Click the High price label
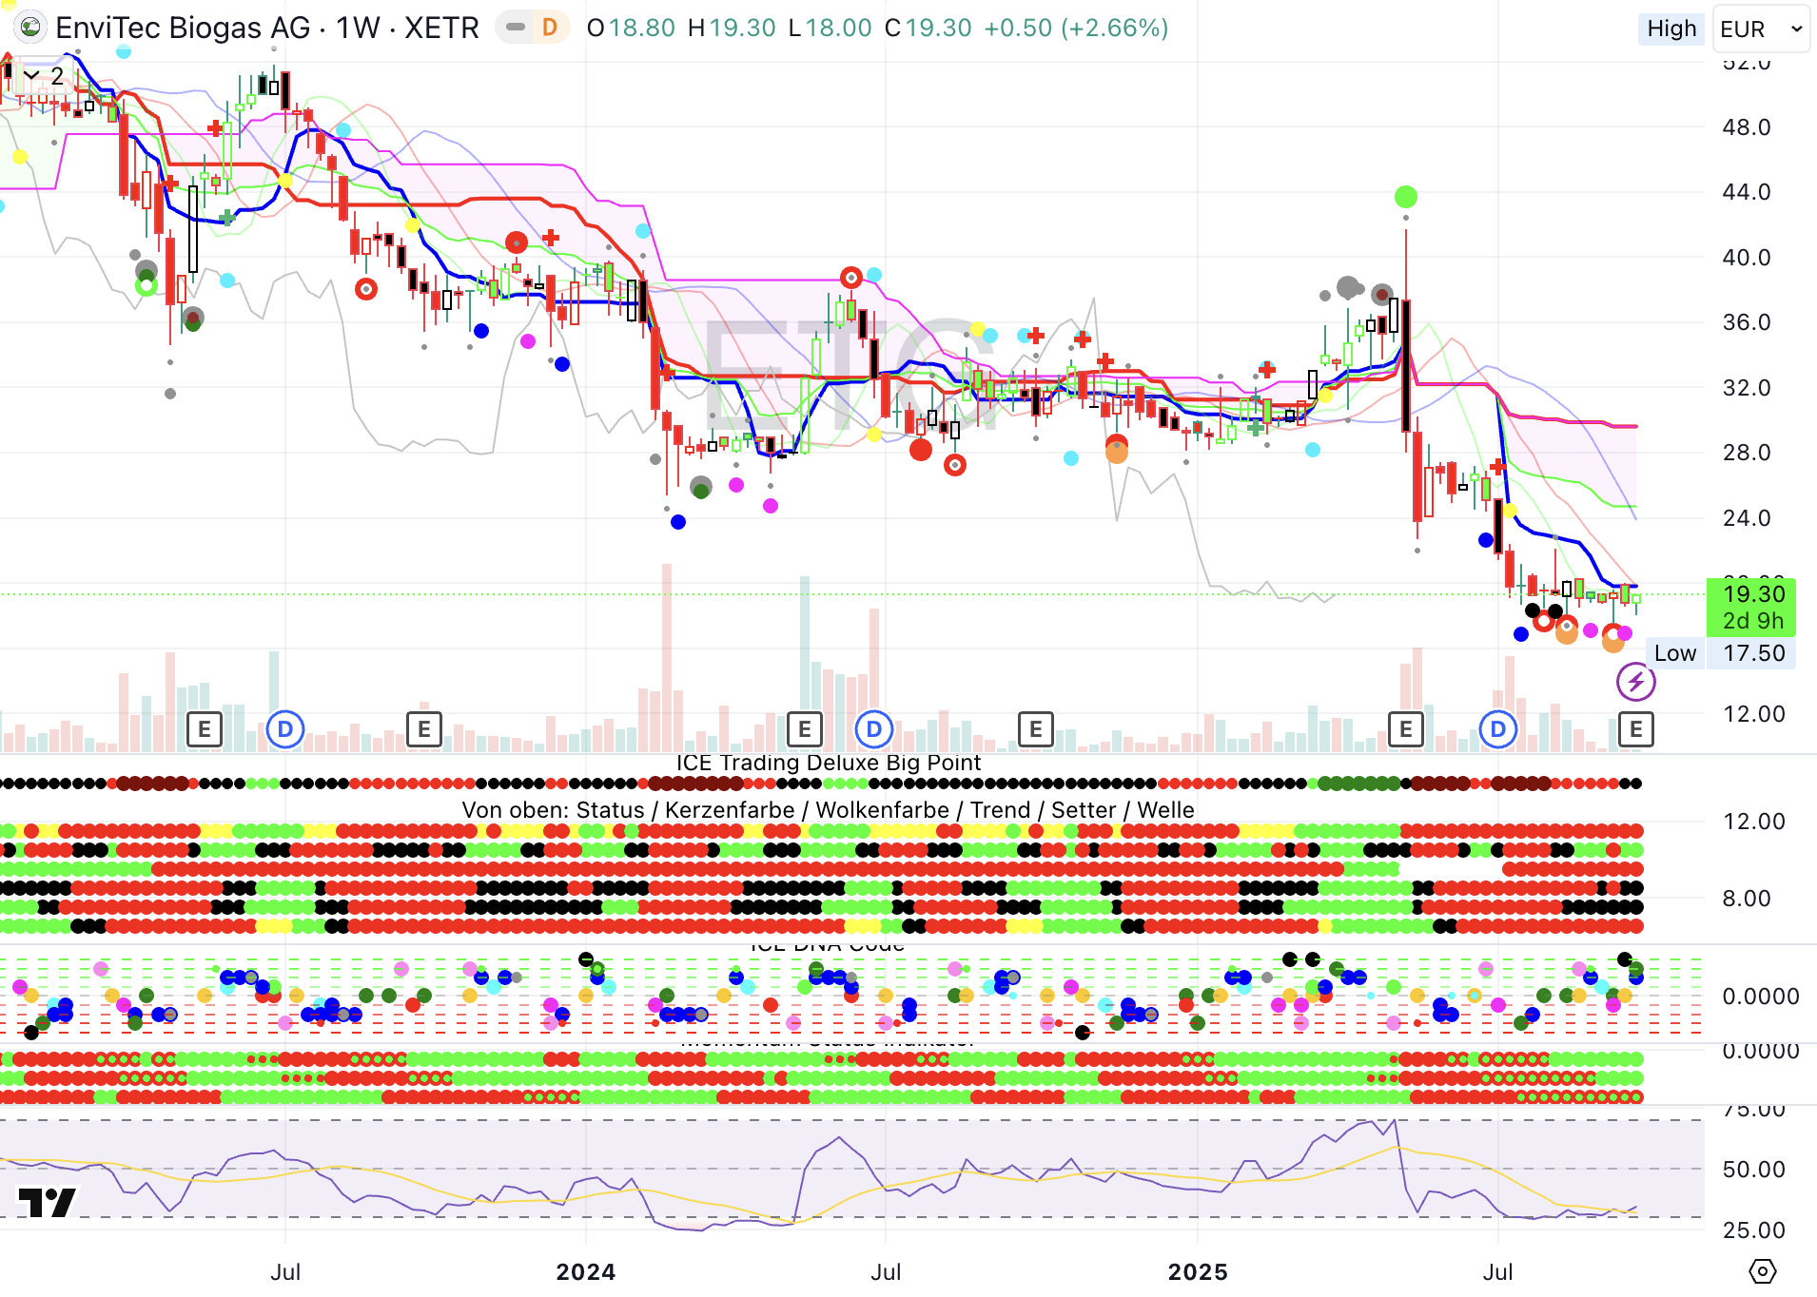The height and width of the screenshot is (1297, 1817). [1670, 29]
